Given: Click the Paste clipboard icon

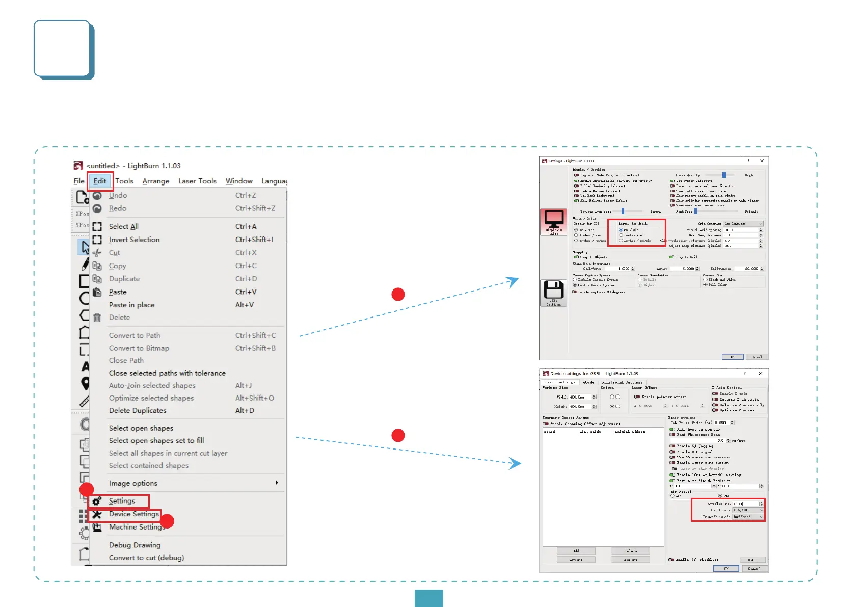Looking at the screenshot, I should 97,292.
